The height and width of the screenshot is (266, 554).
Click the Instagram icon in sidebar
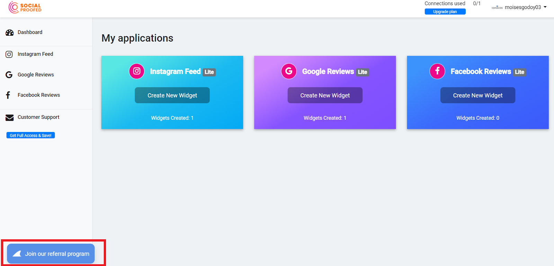click(x=9, y=54)
